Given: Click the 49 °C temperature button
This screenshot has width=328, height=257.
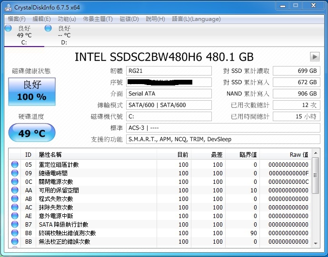Looking at the screenshot, I should tap(32, 133).
